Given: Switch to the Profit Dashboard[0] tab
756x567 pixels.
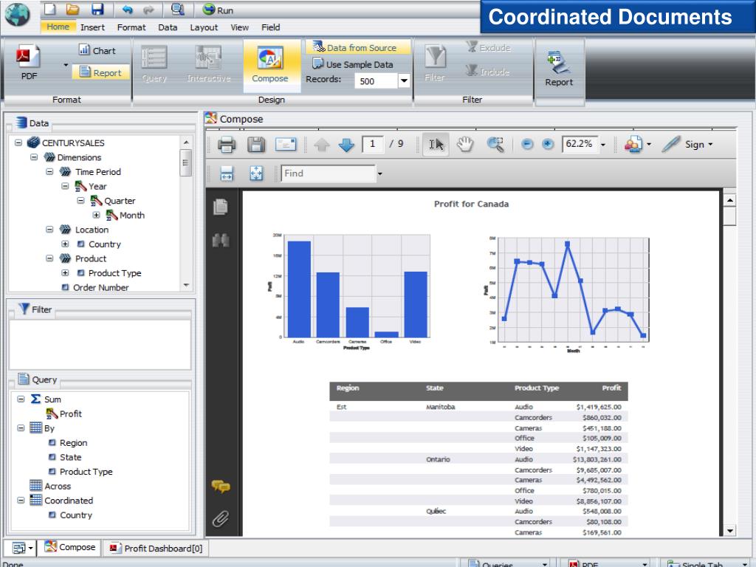Looking at the screenshot, I should (155, 548).
